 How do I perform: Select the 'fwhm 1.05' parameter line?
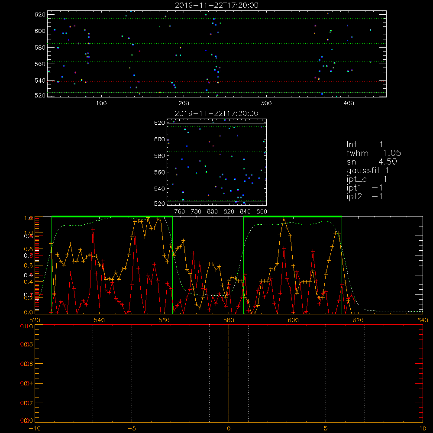coord(374,153)
